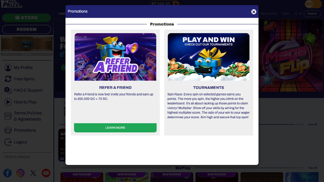
Task: Open X (Twitter) social icon
Action: pyautogui.click(x=33, y=173)
